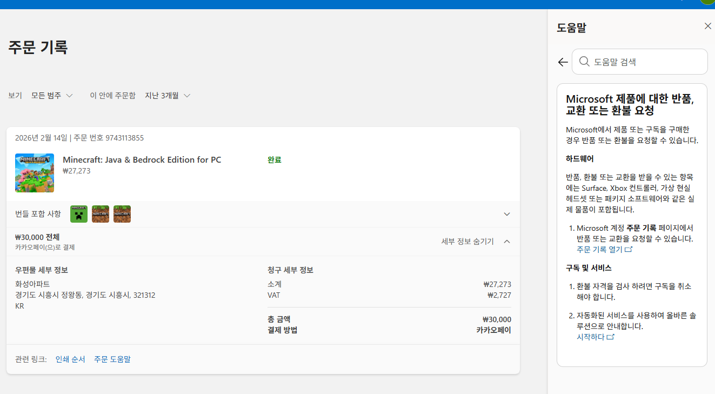
Task: Click the 우편물 세부 정보 heading
Action: 42,270
